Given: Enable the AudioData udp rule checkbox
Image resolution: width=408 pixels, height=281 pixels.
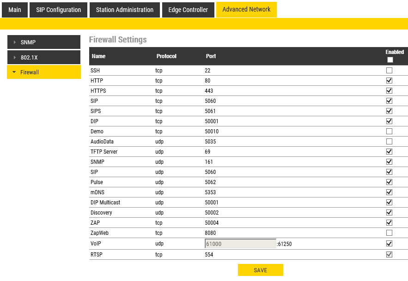Looking at the screenshot, I should [389, 142].
